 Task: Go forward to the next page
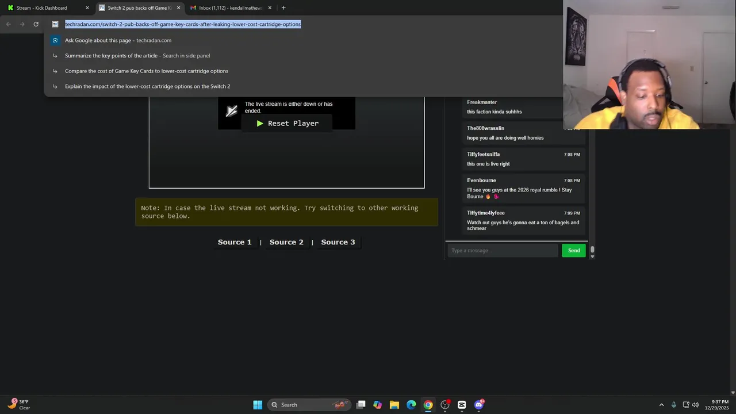[x=22, y=24]
